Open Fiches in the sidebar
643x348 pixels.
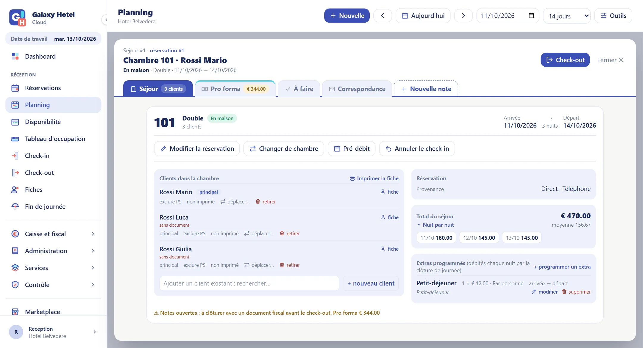point(53,190)
